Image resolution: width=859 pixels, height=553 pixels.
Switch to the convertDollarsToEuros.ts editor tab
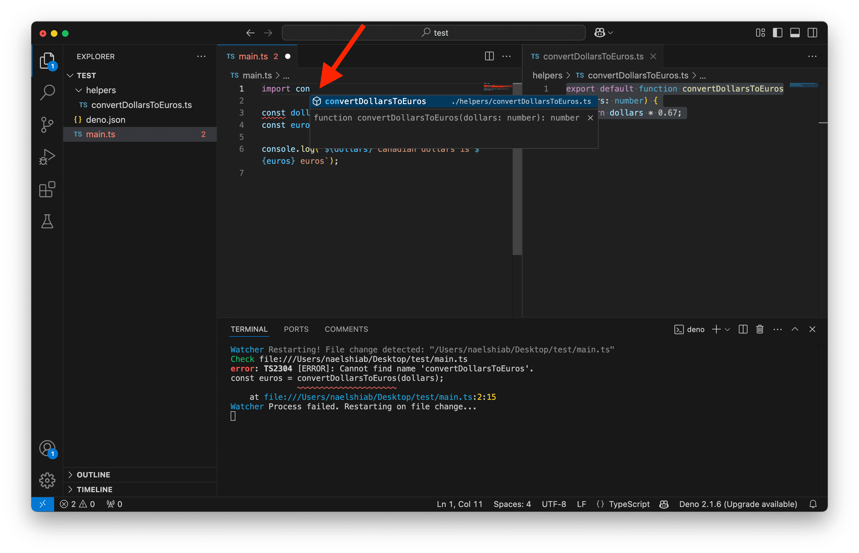pos(592,56)
